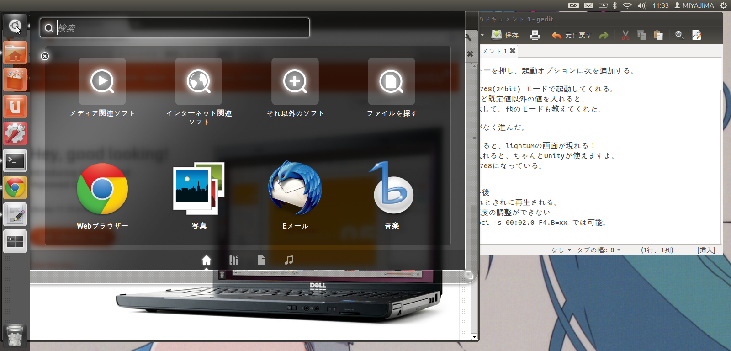The width and height of the screenshot is (731, 351).
Task: Print the document from gedit toolbar
Action: tap(535, 35)
